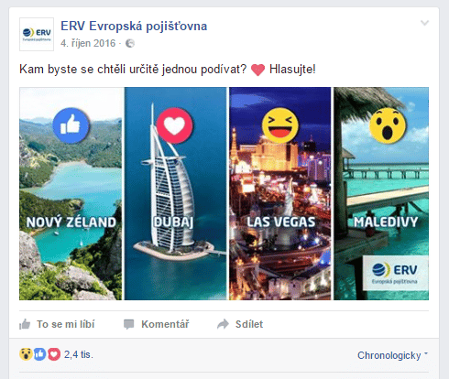Click the public globe privacy icon
Viewport: 449px width, 379px height.
pos(130,43)
